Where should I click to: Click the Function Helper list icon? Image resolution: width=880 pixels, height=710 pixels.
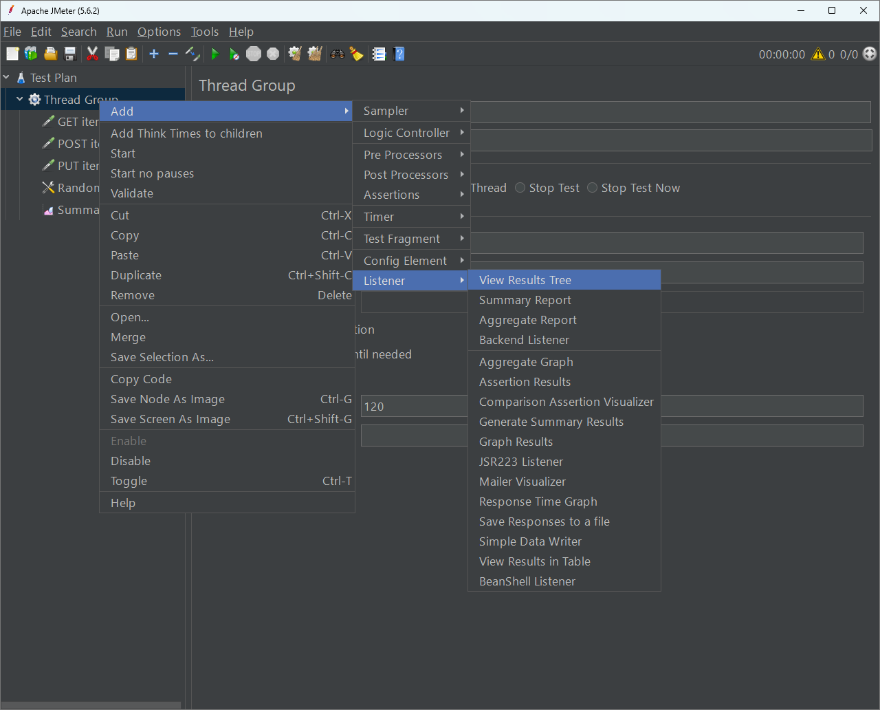click(x=379, y=54)
